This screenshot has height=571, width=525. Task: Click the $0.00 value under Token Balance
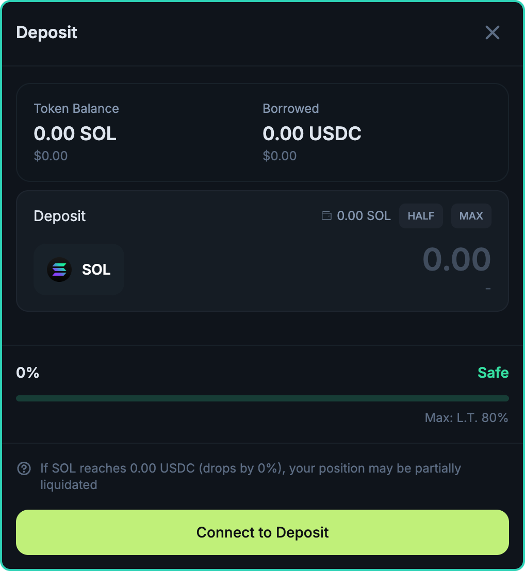pyautogui.click(x=51, y=156)
